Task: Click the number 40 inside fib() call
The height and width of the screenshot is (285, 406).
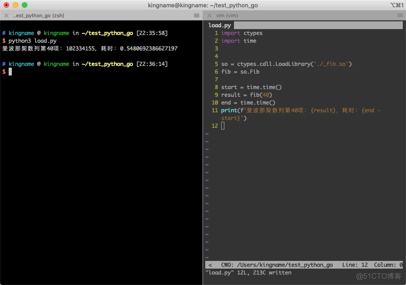Action: 266,95
